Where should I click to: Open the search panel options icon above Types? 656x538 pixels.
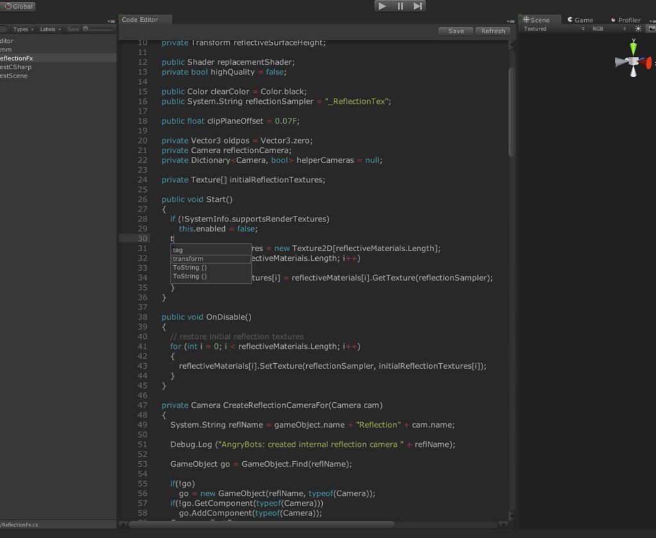[110, 20]
